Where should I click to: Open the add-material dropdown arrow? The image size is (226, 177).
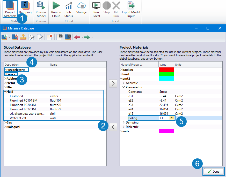[x=10, y=37]
